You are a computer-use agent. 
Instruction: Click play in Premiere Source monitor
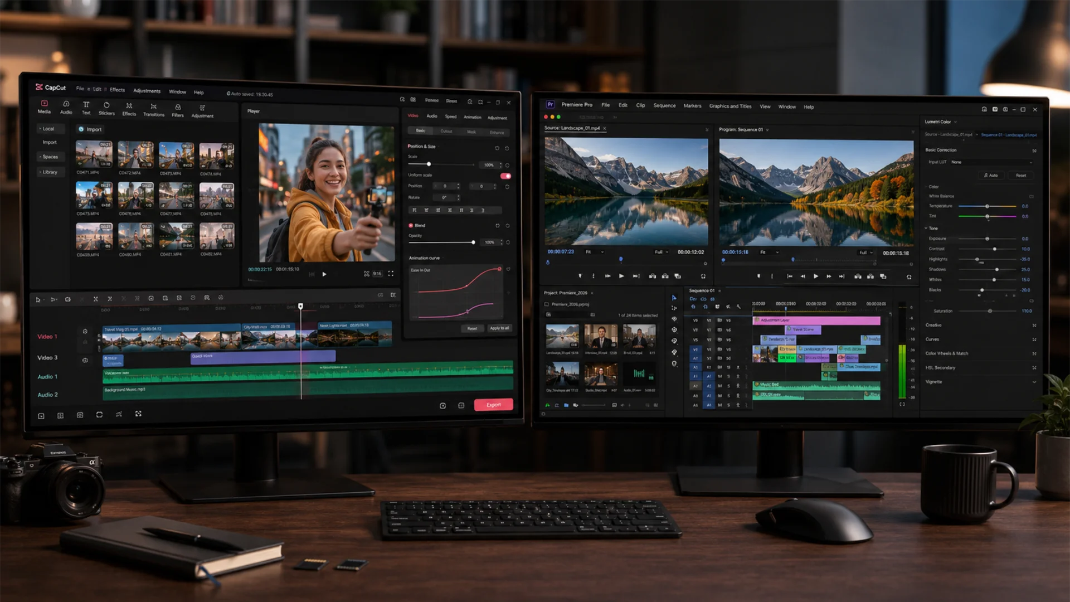(x=621, y=276)
